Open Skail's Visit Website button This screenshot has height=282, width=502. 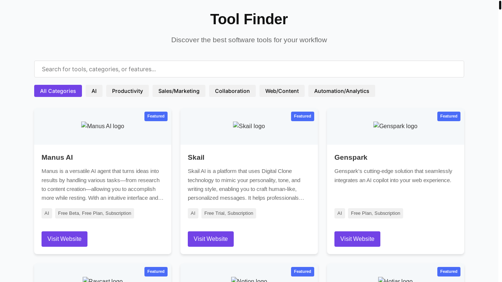coord(211,239)
